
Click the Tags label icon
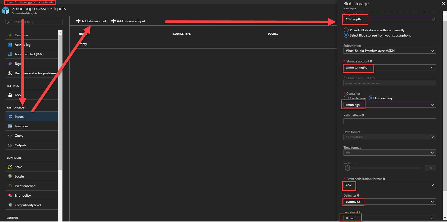click(x=10, y=64)
